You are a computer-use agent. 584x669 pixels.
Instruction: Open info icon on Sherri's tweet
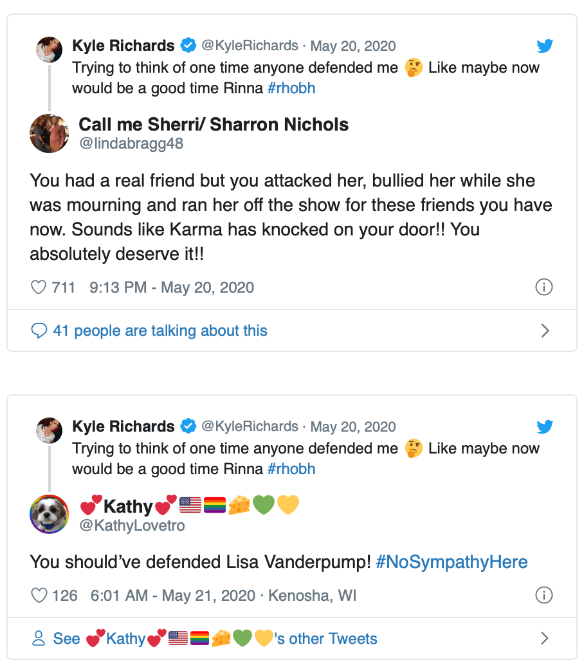click(544, 288)
